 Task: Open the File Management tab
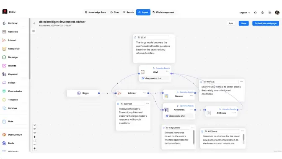click(163, 12)
